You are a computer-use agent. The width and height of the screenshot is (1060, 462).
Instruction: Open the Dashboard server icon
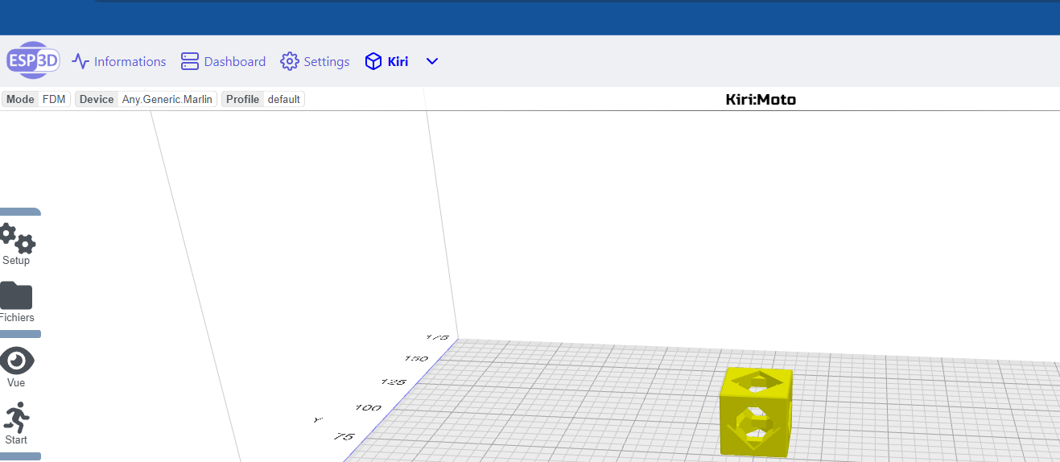point(190,61)
